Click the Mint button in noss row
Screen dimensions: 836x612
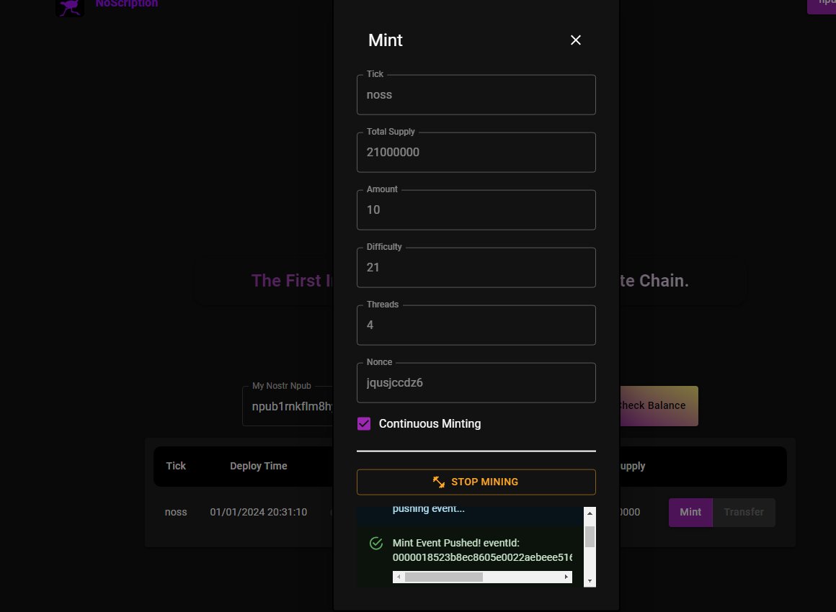(x=690, y=512)
